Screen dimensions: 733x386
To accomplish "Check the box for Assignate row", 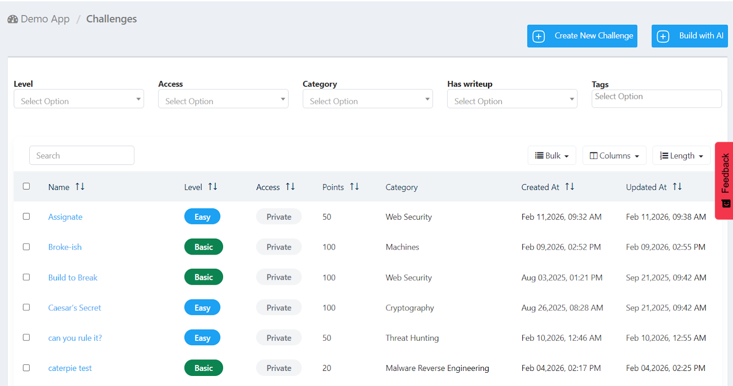I will pos(27,217).
